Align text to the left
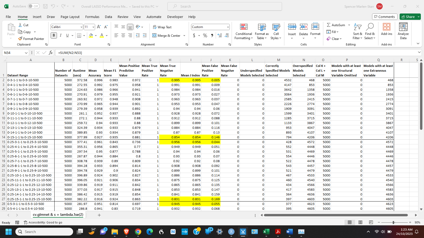The height and width of the screenshot is (238, 424). coord(116,35)
